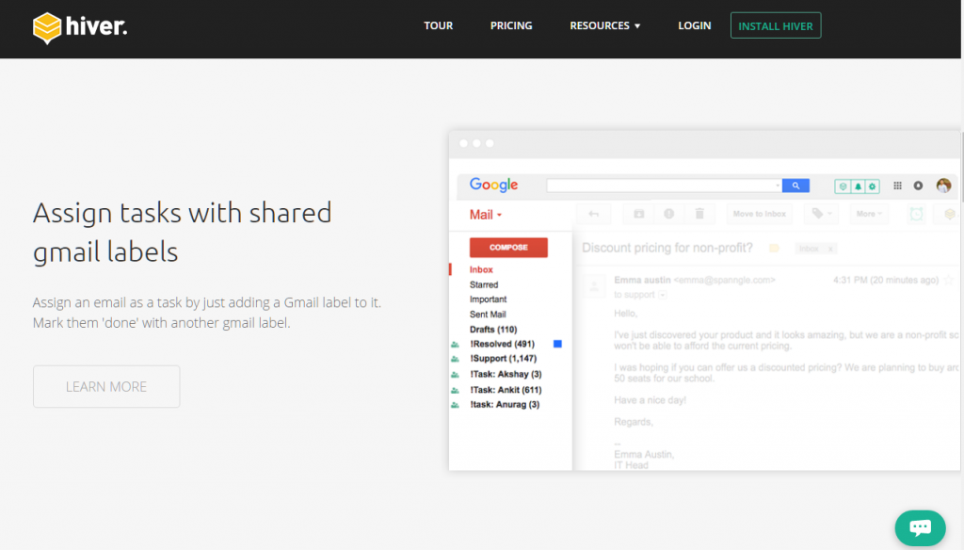Click the Install Hiver button

click(x=776, y=25)
